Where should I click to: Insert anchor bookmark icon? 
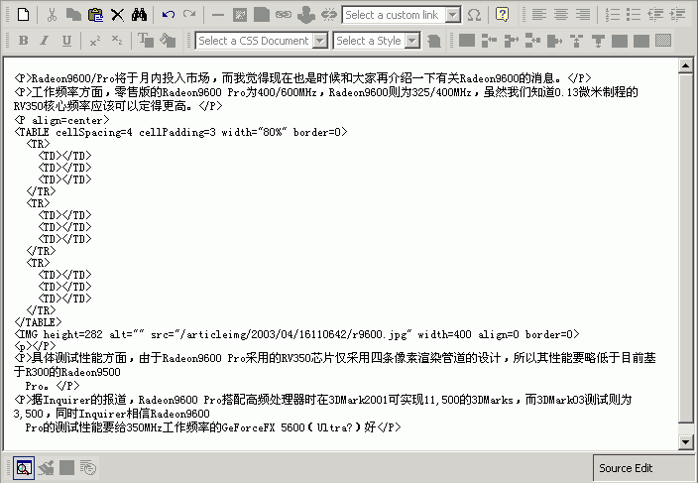tap(305, 15)
